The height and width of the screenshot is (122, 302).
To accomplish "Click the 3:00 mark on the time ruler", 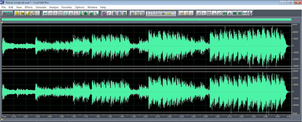I will coord(218,116).
